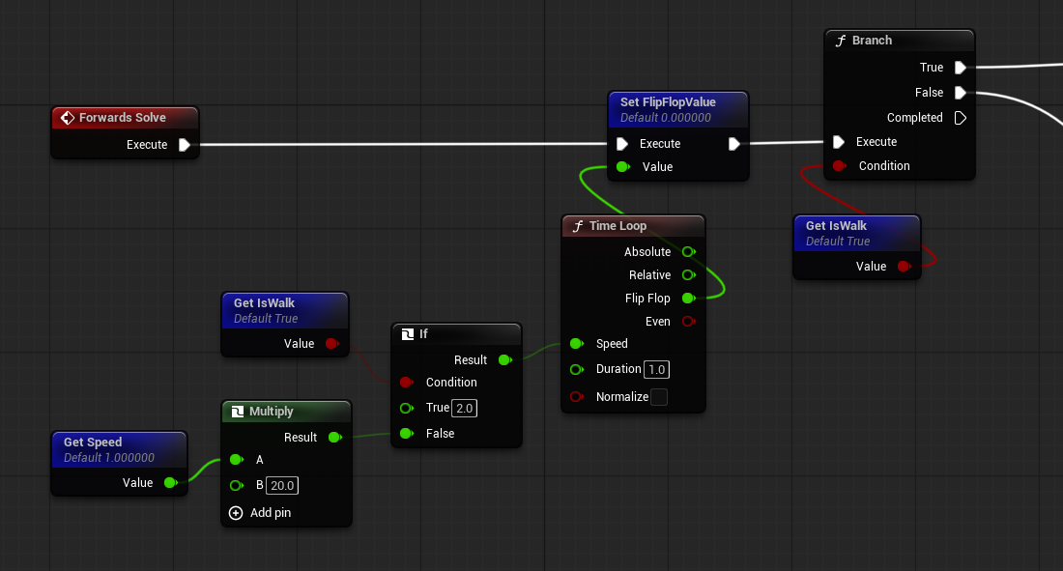
Task: Click the Completed exec pin on Branch
Action: pyautogui.click(x=959, y=117)
